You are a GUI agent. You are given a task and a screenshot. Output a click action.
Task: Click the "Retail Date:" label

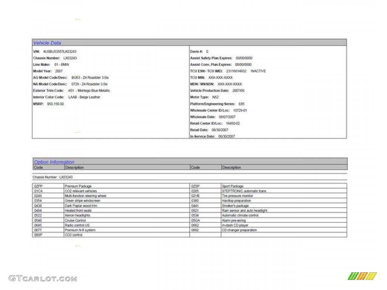(199, 130)
